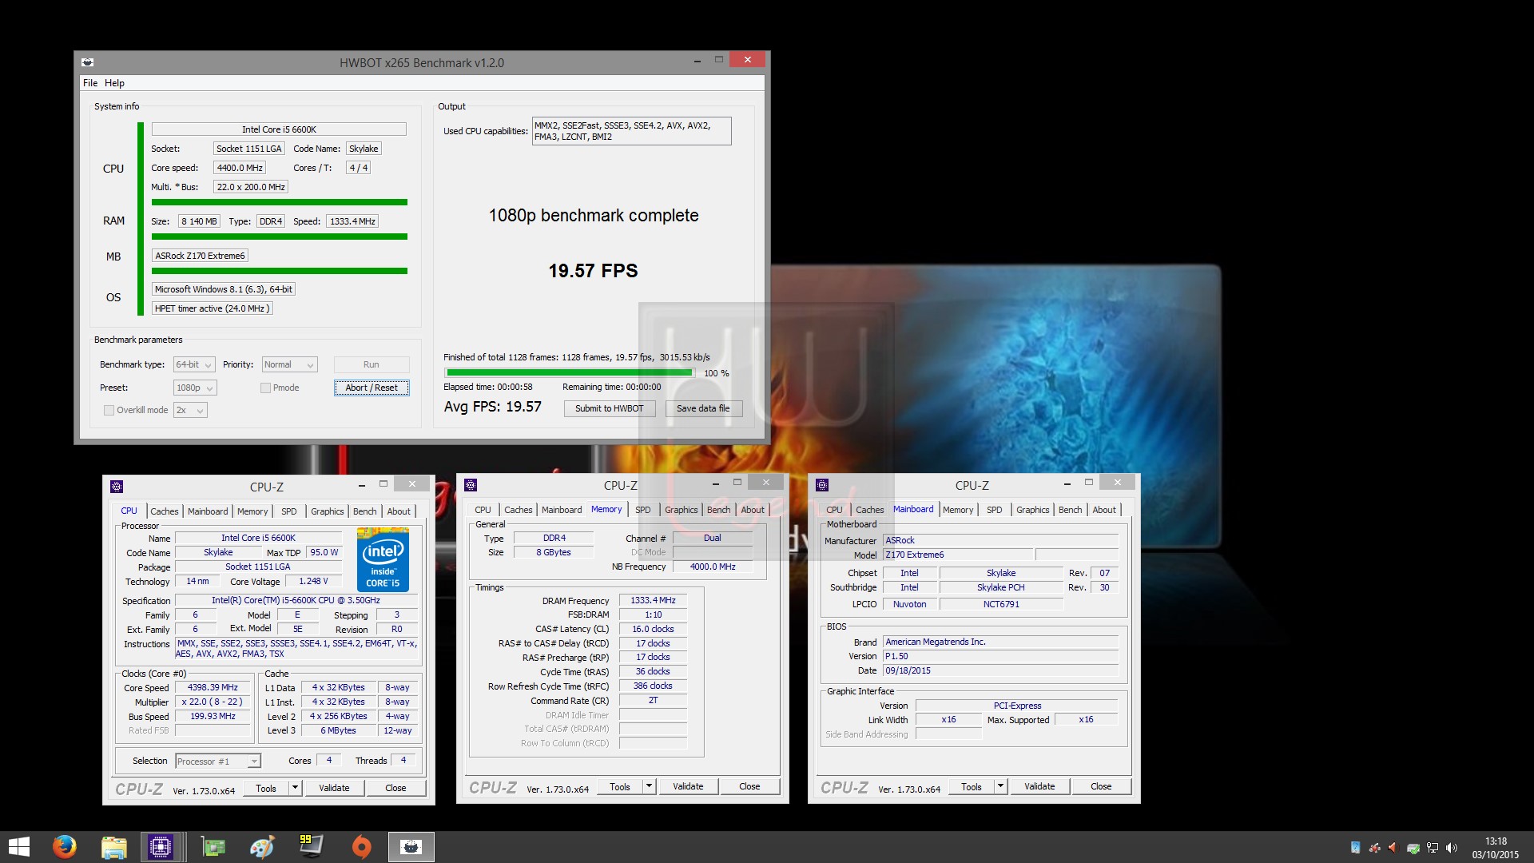Screen dimensions: 1534x863
Task: Click the system tray speaker volume icon
Action: [x=1452, y=848]
